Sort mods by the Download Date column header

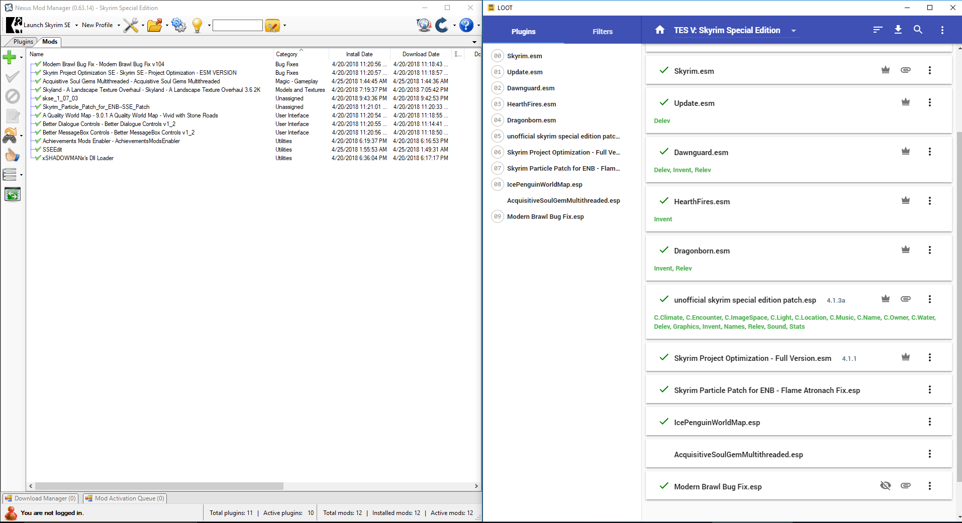pyautogui.click(x=421, y=54)
